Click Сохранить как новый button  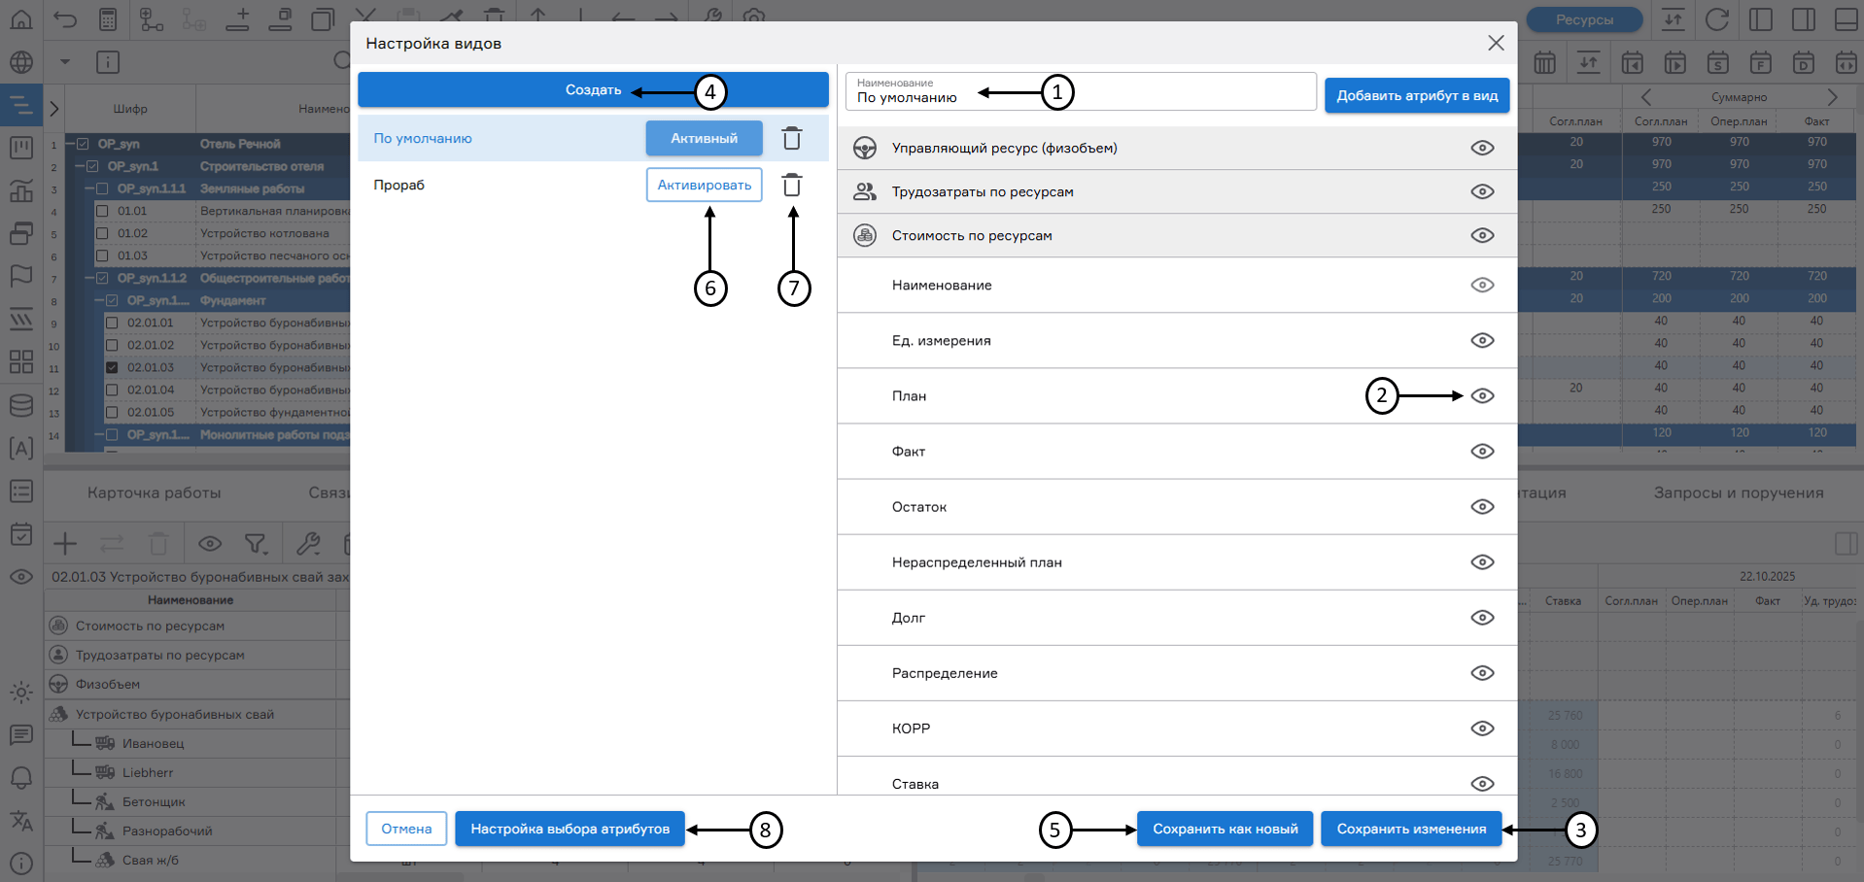click(1225, 829)
